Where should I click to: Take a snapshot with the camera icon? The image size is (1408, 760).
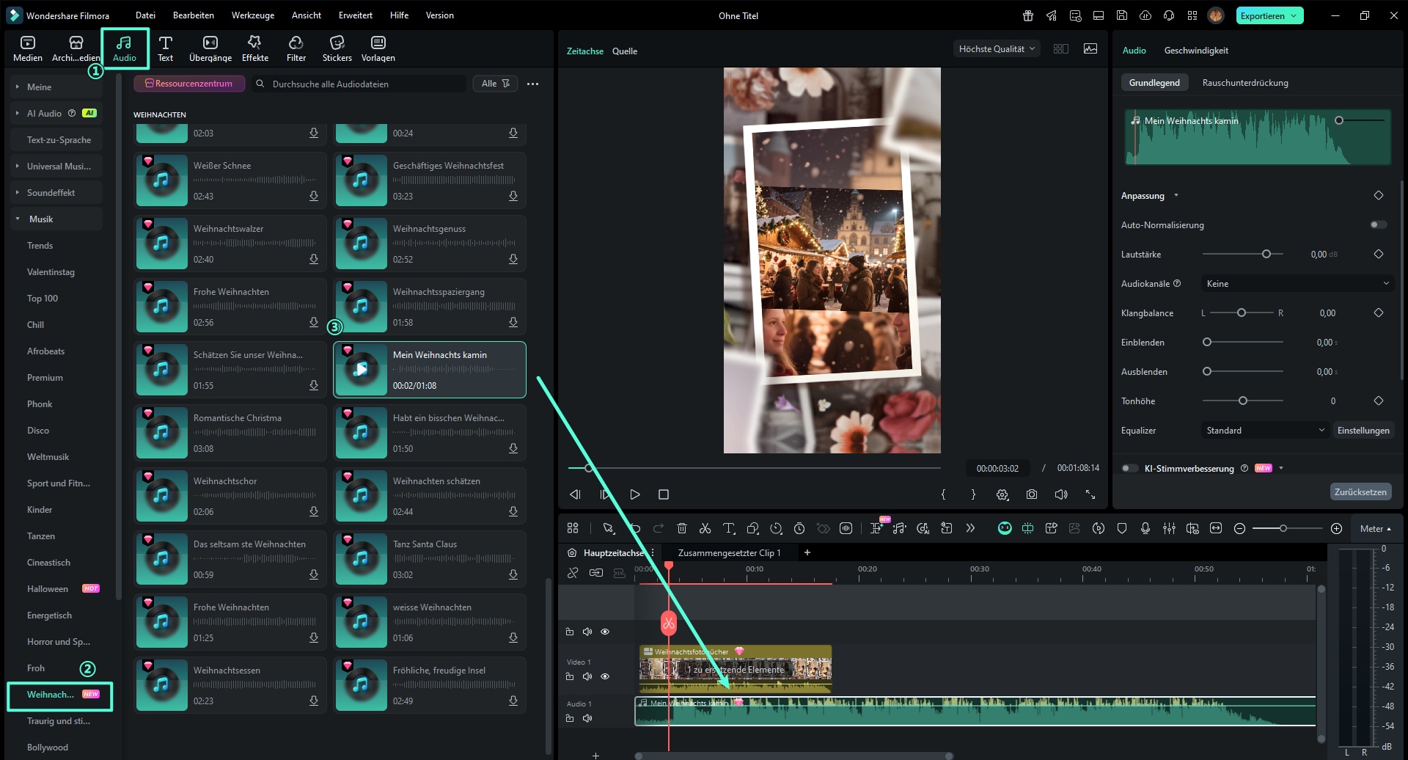coord(1031,494)
